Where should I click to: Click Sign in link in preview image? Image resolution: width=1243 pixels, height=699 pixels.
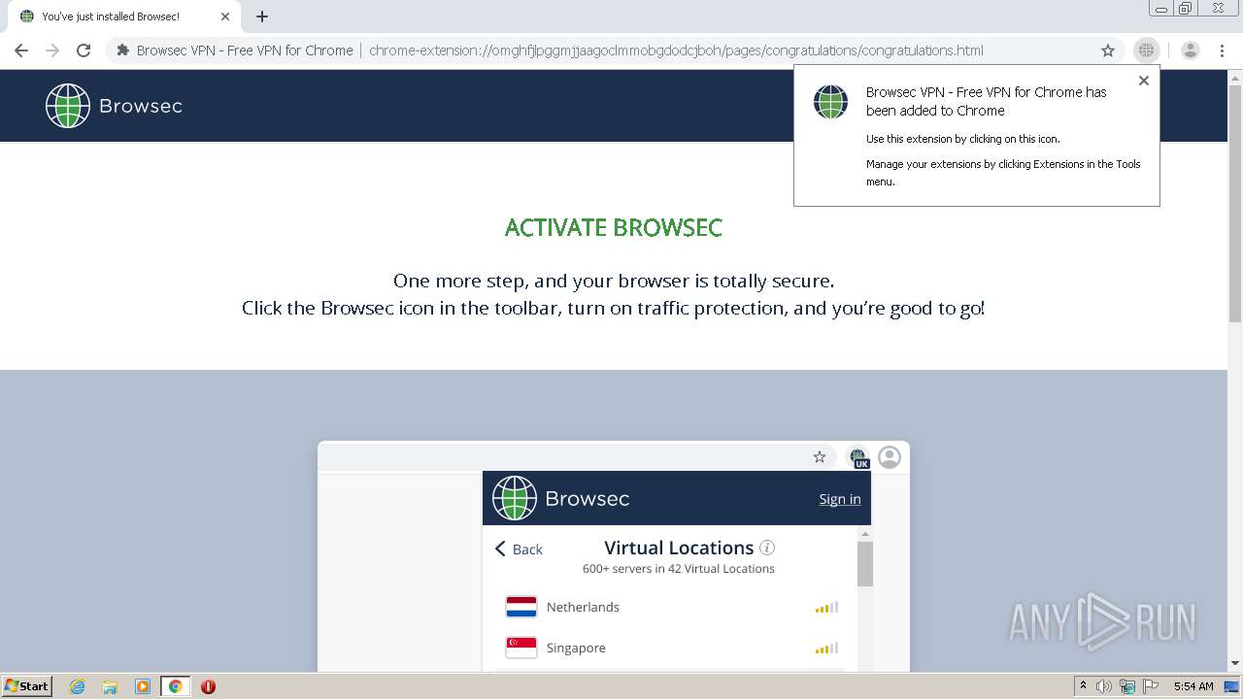click(839, 499)
